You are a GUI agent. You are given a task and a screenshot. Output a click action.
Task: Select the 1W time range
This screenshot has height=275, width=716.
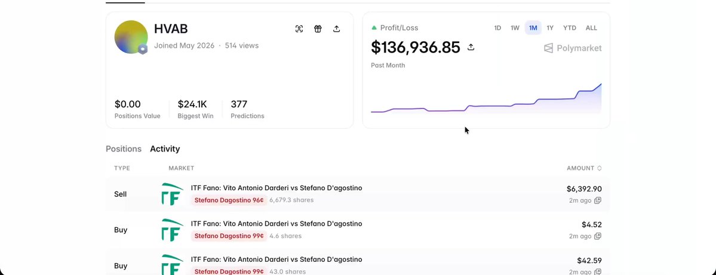[515, 28]
